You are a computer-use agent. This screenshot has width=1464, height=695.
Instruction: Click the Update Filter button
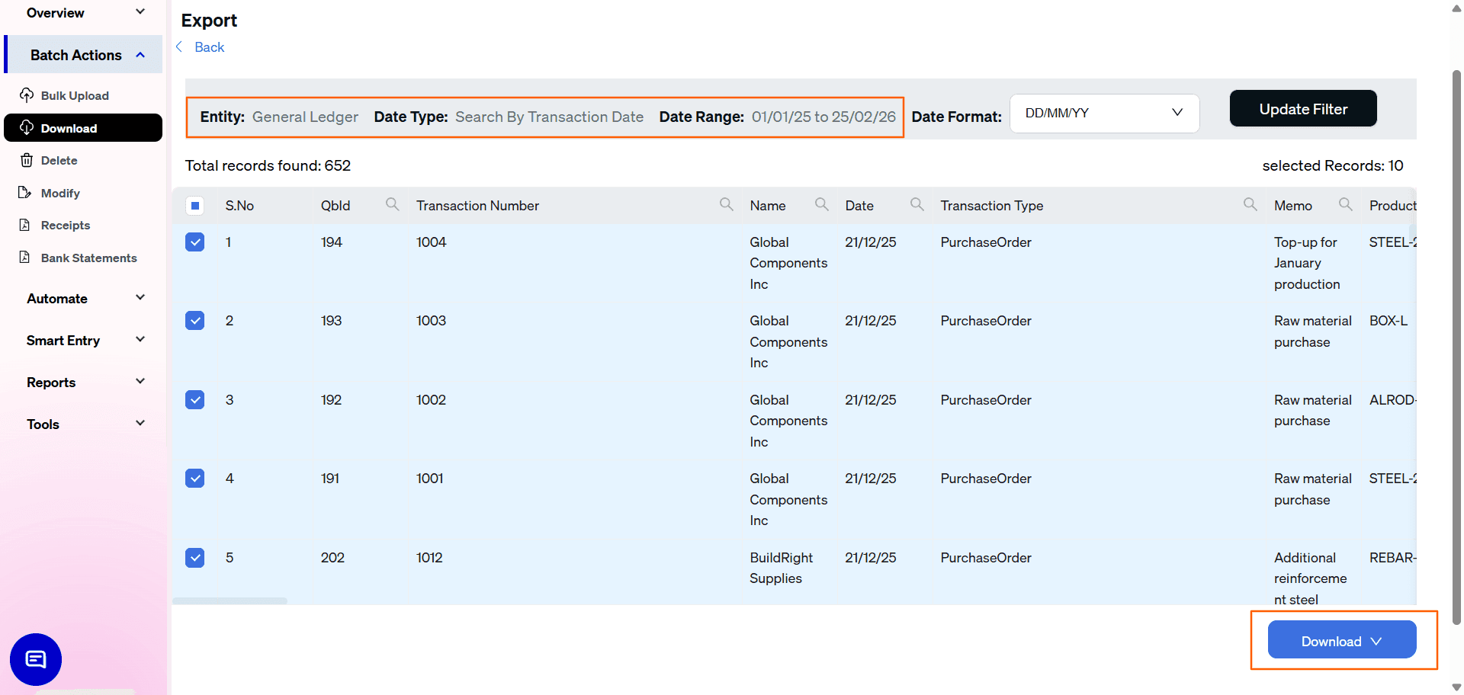1302,108
